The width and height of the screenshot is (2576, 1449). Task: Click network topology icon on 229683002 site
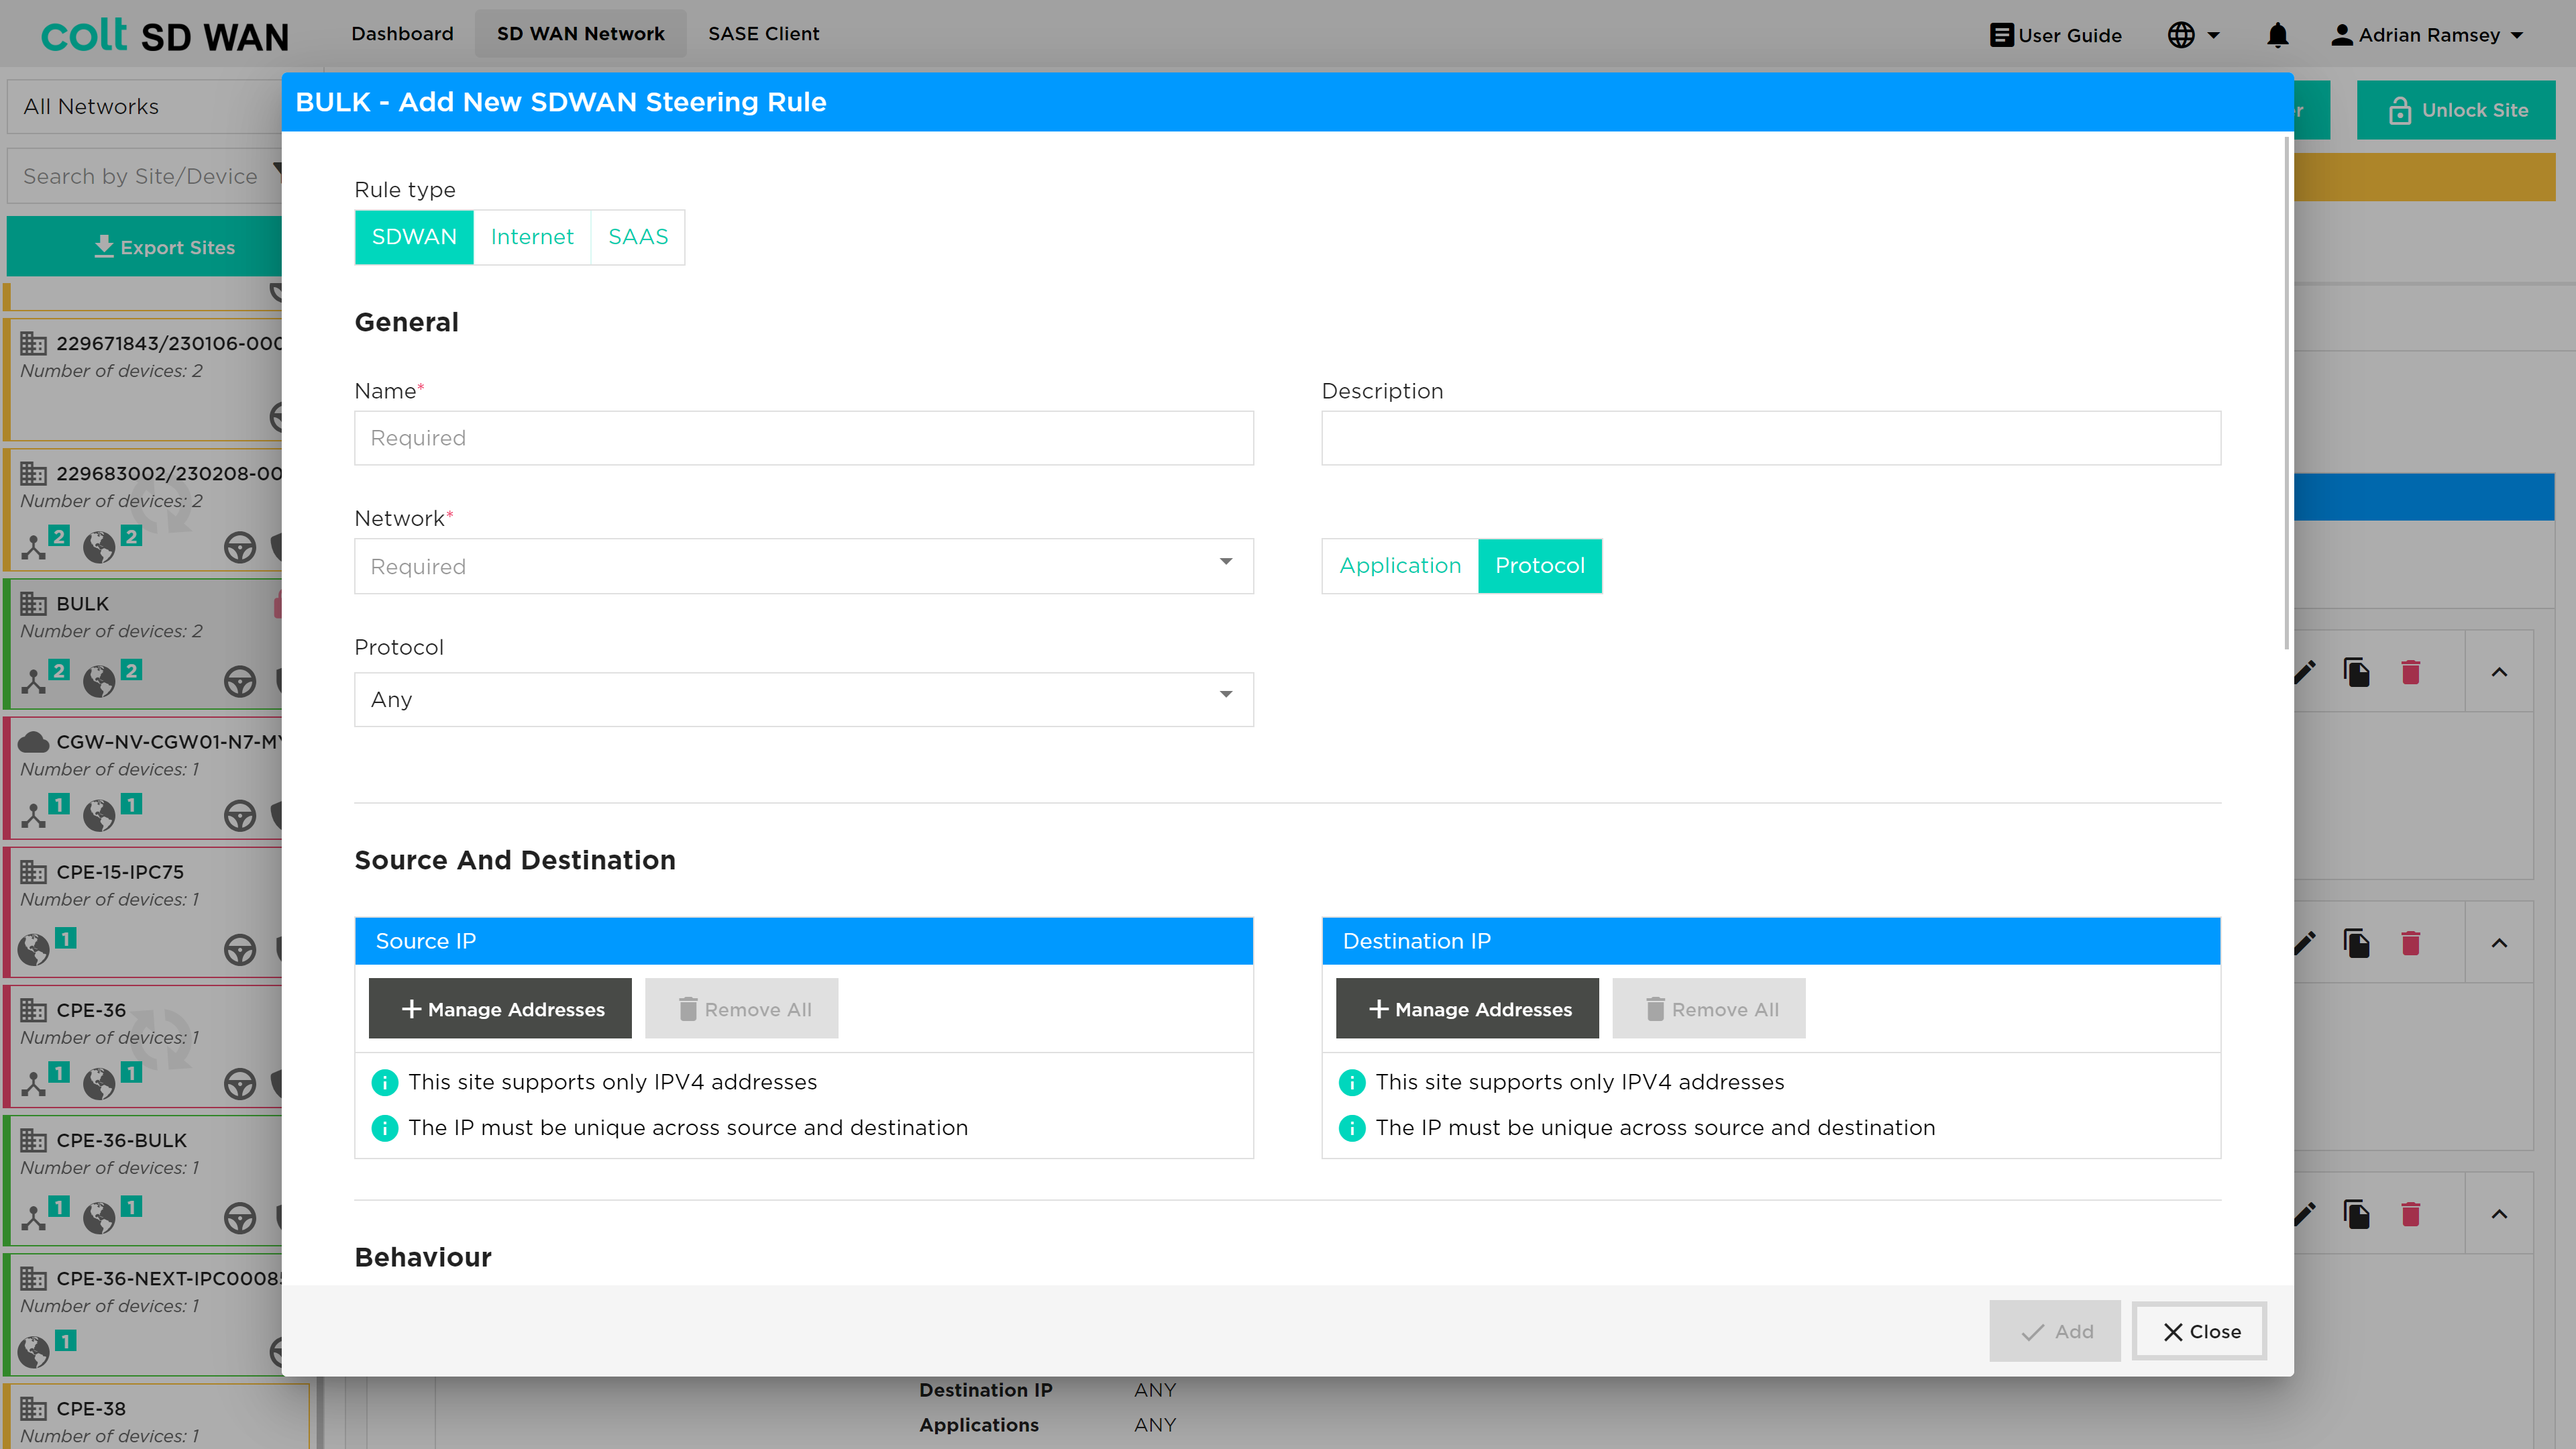pyautogui.click(x=34, y=547)
